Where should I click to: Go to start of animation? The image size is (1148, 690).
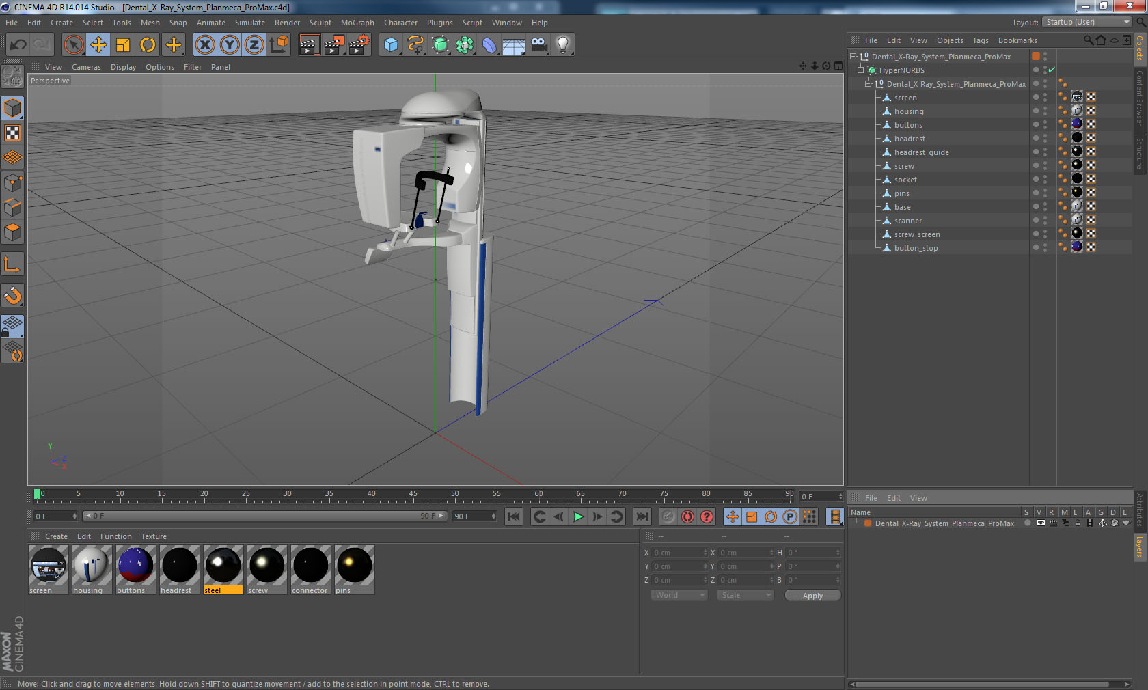[x=514, y=516]
